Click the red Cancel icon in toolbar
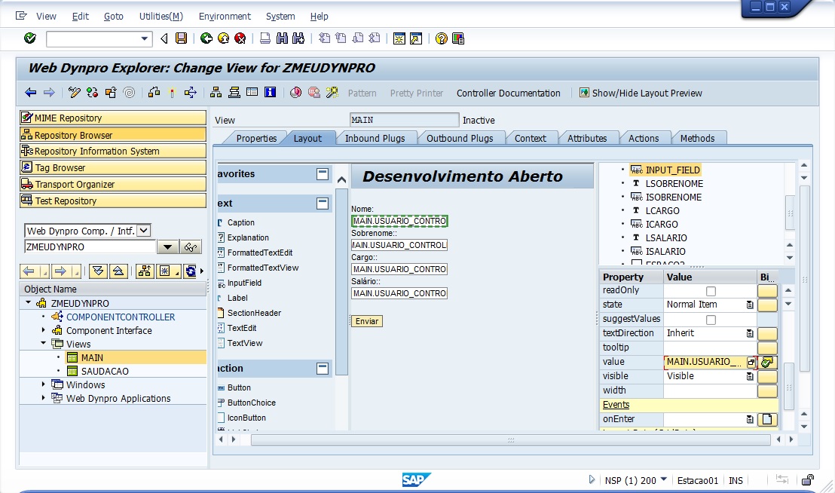This screenshot has width=835, height=493. (240, 38)
